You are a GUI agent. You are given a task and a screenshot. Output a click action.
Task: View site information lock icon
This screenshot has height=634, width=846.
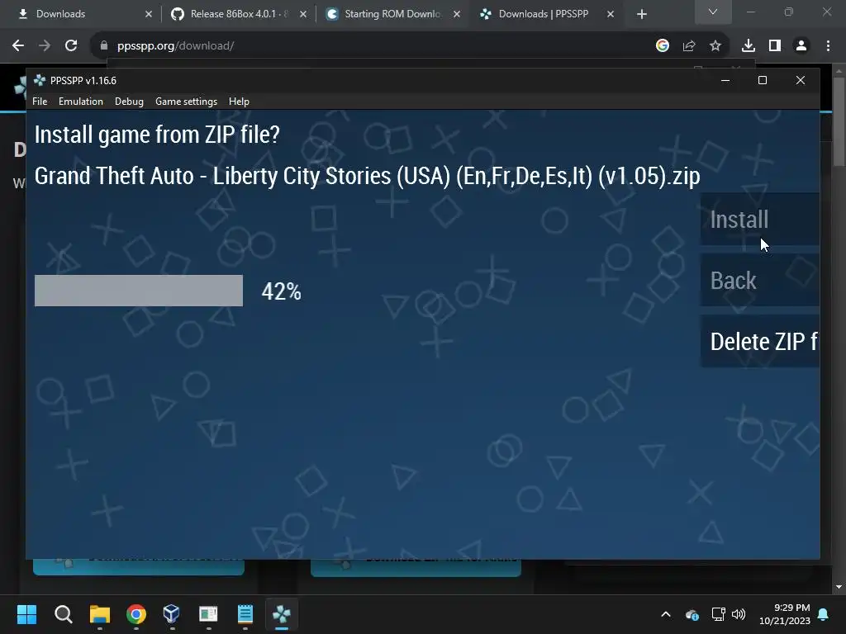point(104,46)
